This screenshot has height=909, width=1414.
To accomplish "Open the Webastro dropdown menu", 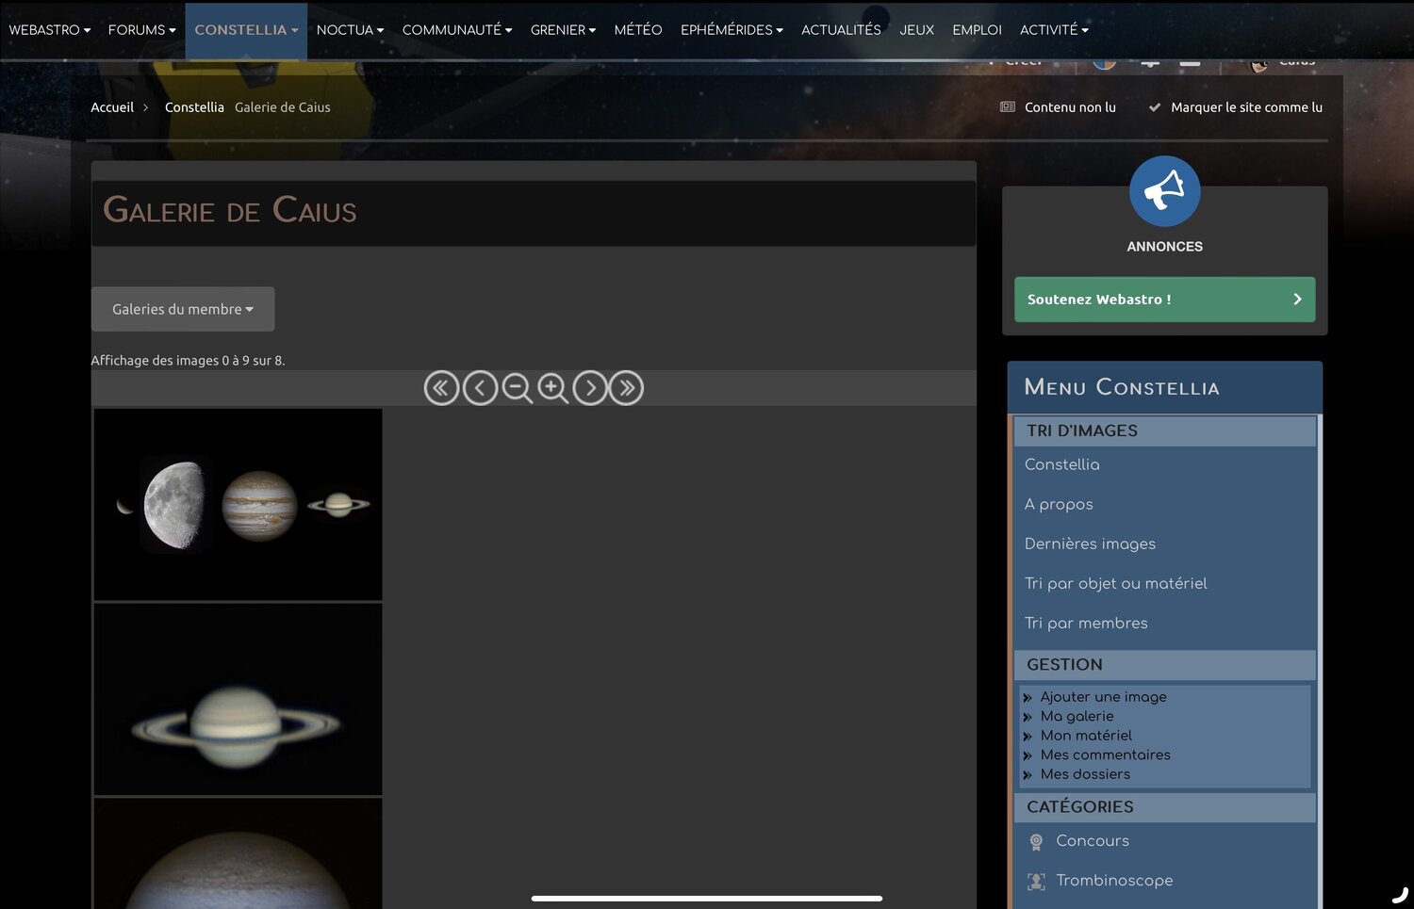I will 50,30.
